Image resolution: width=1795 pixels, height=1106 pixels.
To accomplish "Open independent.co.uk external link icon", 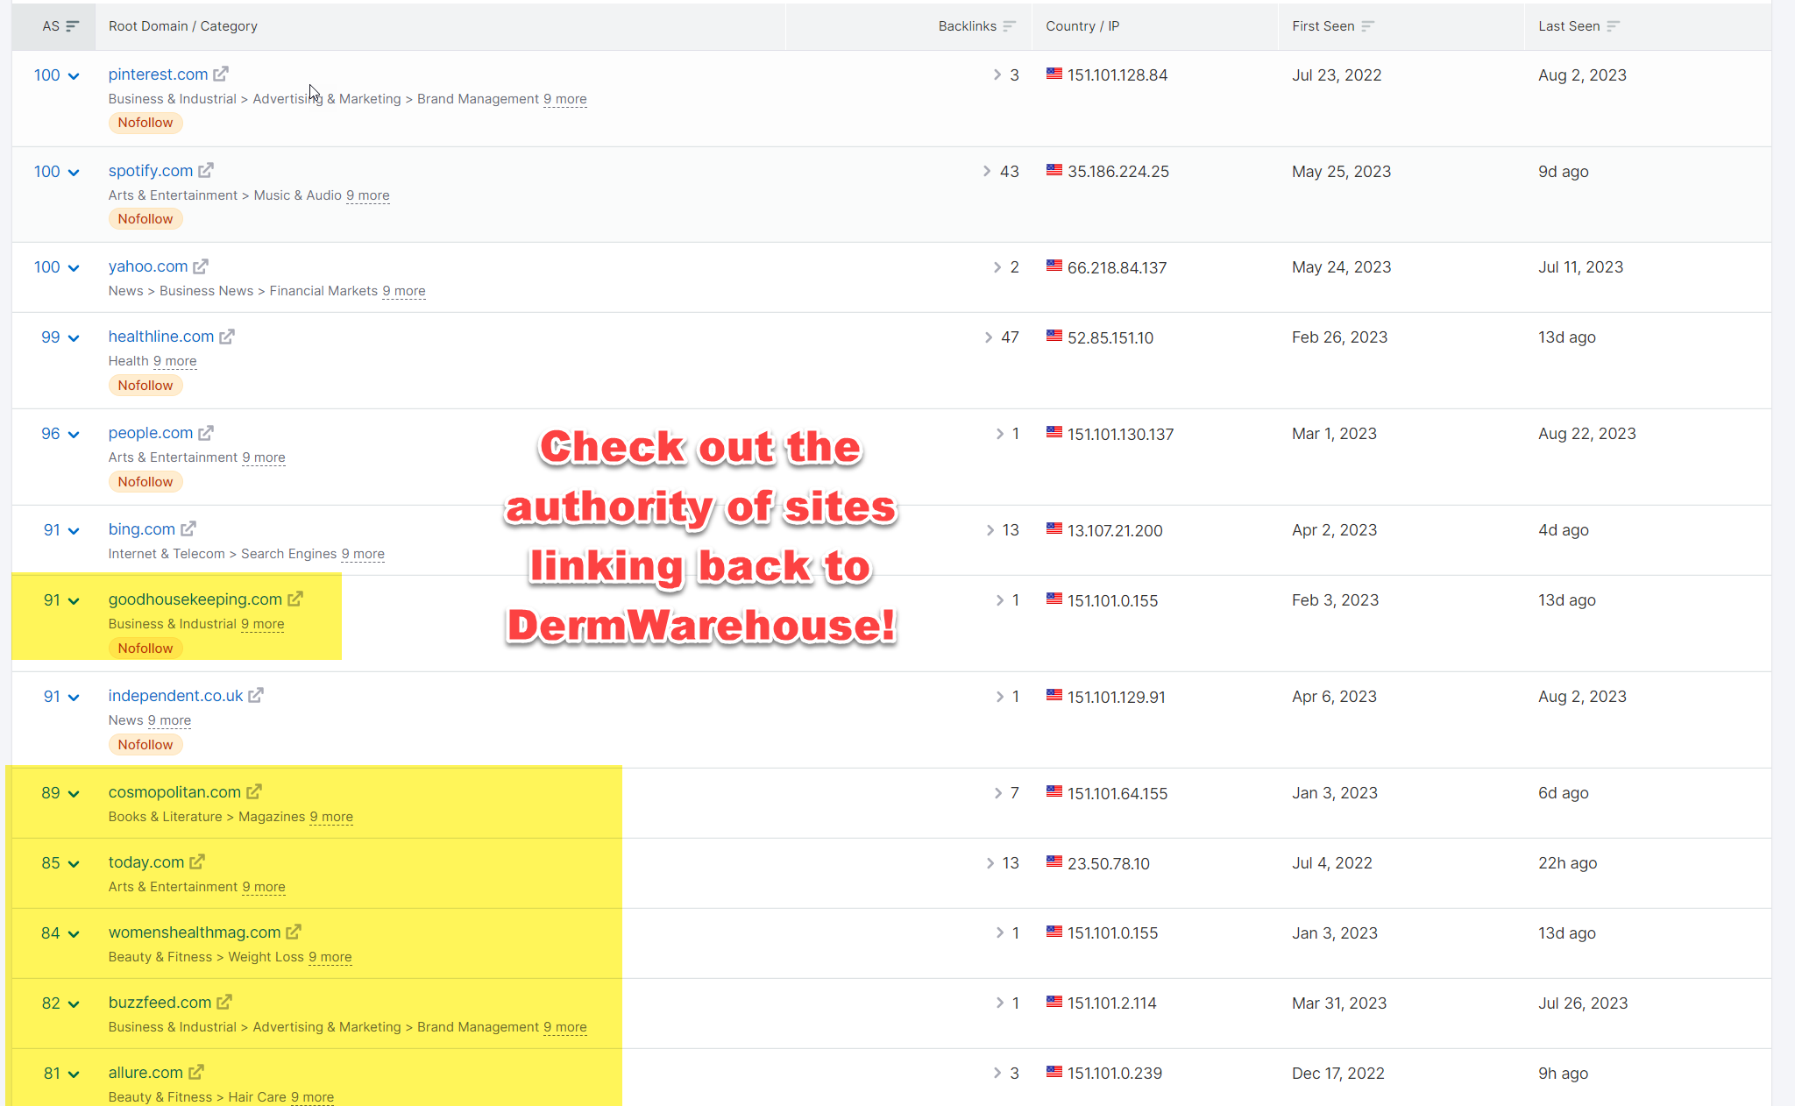I will tap(256, 696).
